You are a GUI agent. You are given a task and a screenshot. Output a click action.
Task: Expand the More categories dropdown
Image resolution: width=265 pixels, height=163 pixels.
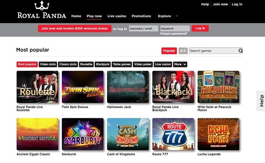(x=180, y=64)
